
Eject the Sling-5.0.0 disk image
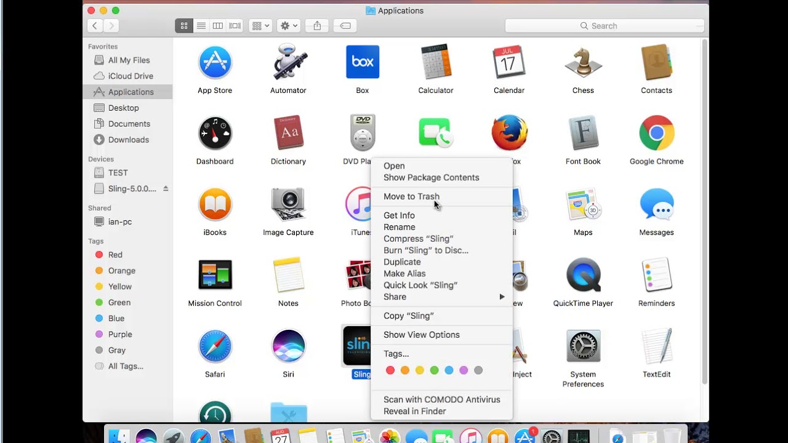pyautogui.click(x=166, y=188)
